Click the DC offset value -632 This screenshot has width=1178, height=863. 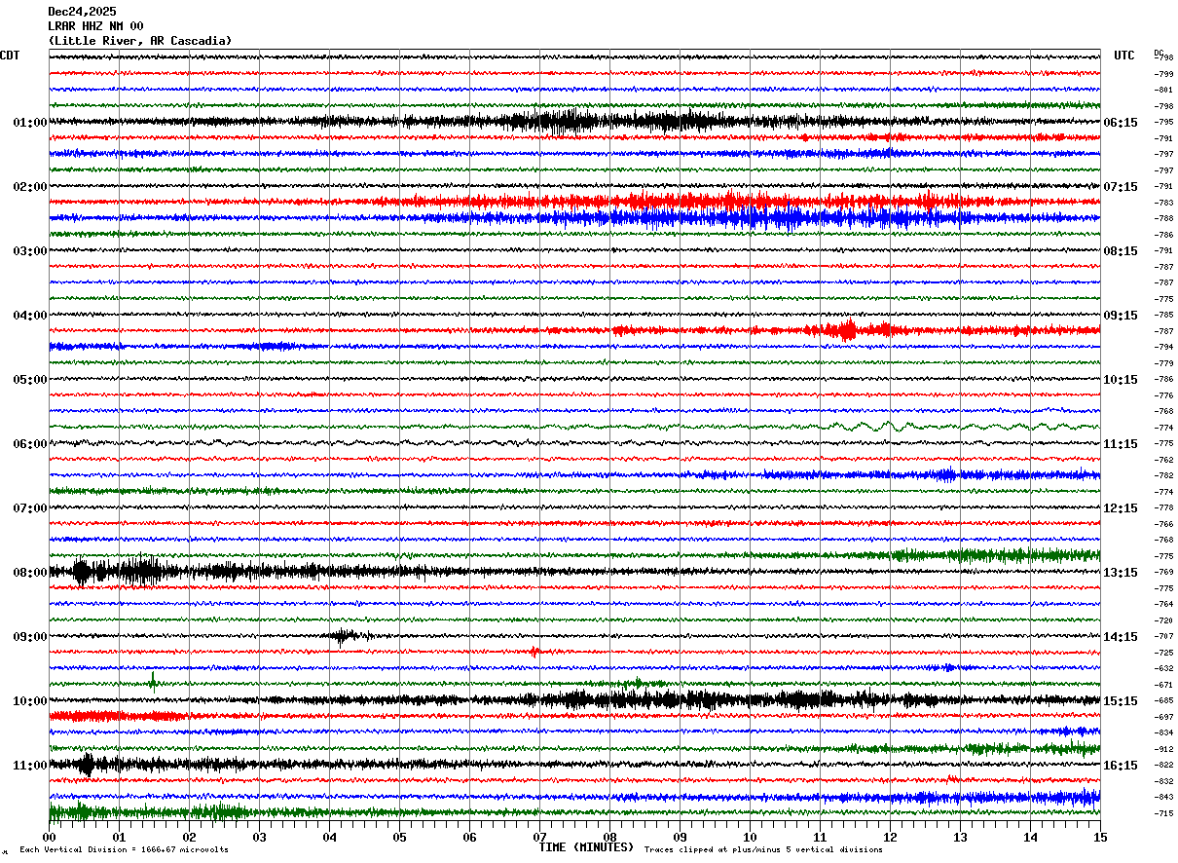click(1163, 669)
